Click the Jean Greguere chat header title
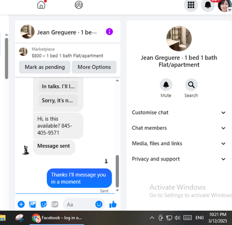The image size is (232, 225). [67, 32]
